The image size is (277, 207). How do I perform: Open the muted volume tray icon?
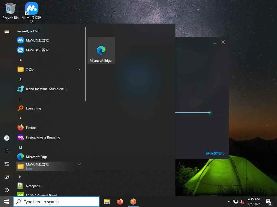[242, 202]
